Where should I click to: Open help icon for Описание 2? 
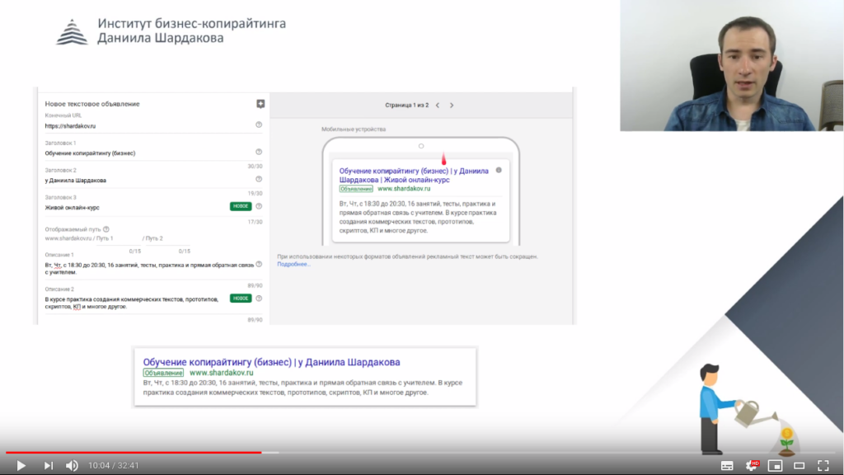coord(259,299)
